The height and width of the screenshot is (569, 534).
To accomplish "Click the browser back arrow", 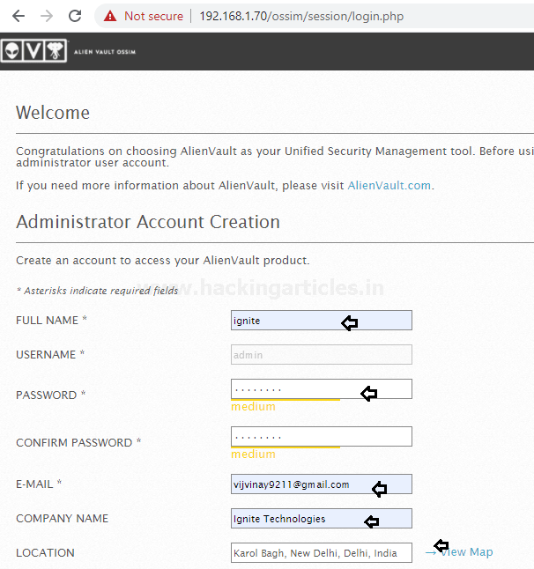I will (18, 16).
